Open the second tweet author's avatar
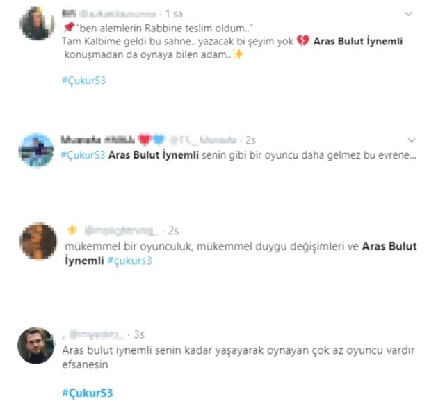The height and width of the screenshot is (406, 445). [36, 150]
